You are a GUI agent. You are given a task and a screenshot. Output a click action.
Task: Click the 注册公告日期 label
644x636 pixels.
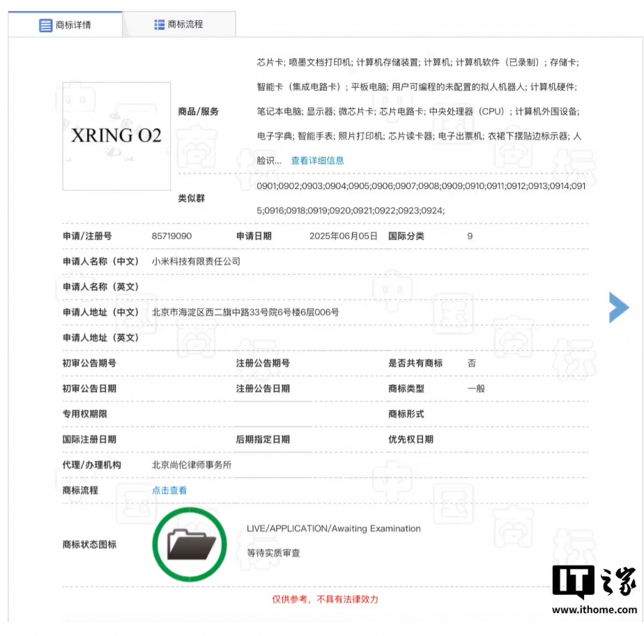click(x=263, y=388)
